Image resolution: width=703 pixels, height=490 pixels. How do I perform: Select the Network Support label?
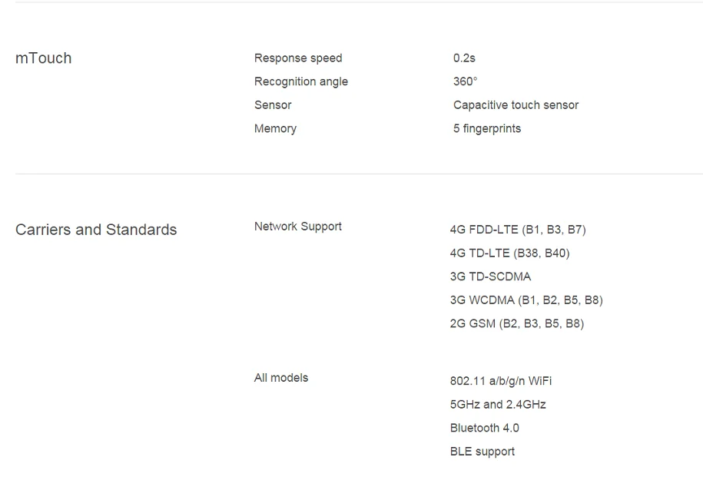point(297,227)
